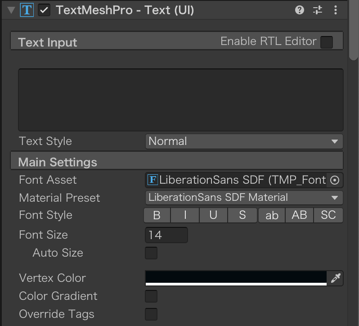Collapse the TextMeshPro component foldout triangle
The width and height of the screenshot is (359, 326).
coord(11,10)
